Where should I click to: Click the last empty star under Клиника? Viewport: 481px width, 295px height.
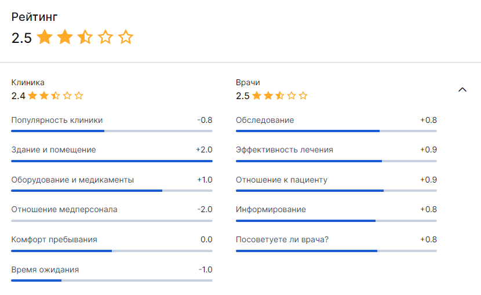79,96
